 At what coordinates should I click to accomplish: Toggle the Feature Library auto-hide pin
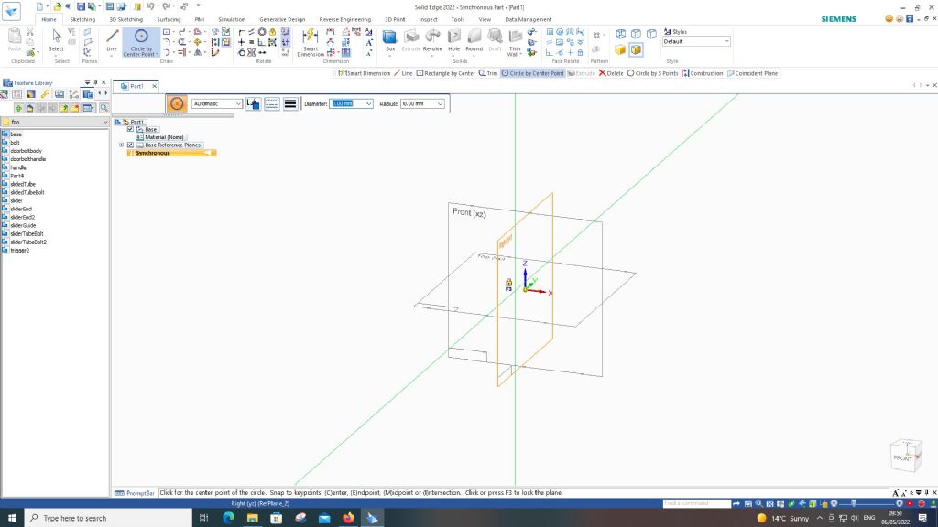click(x=95, y=82)
